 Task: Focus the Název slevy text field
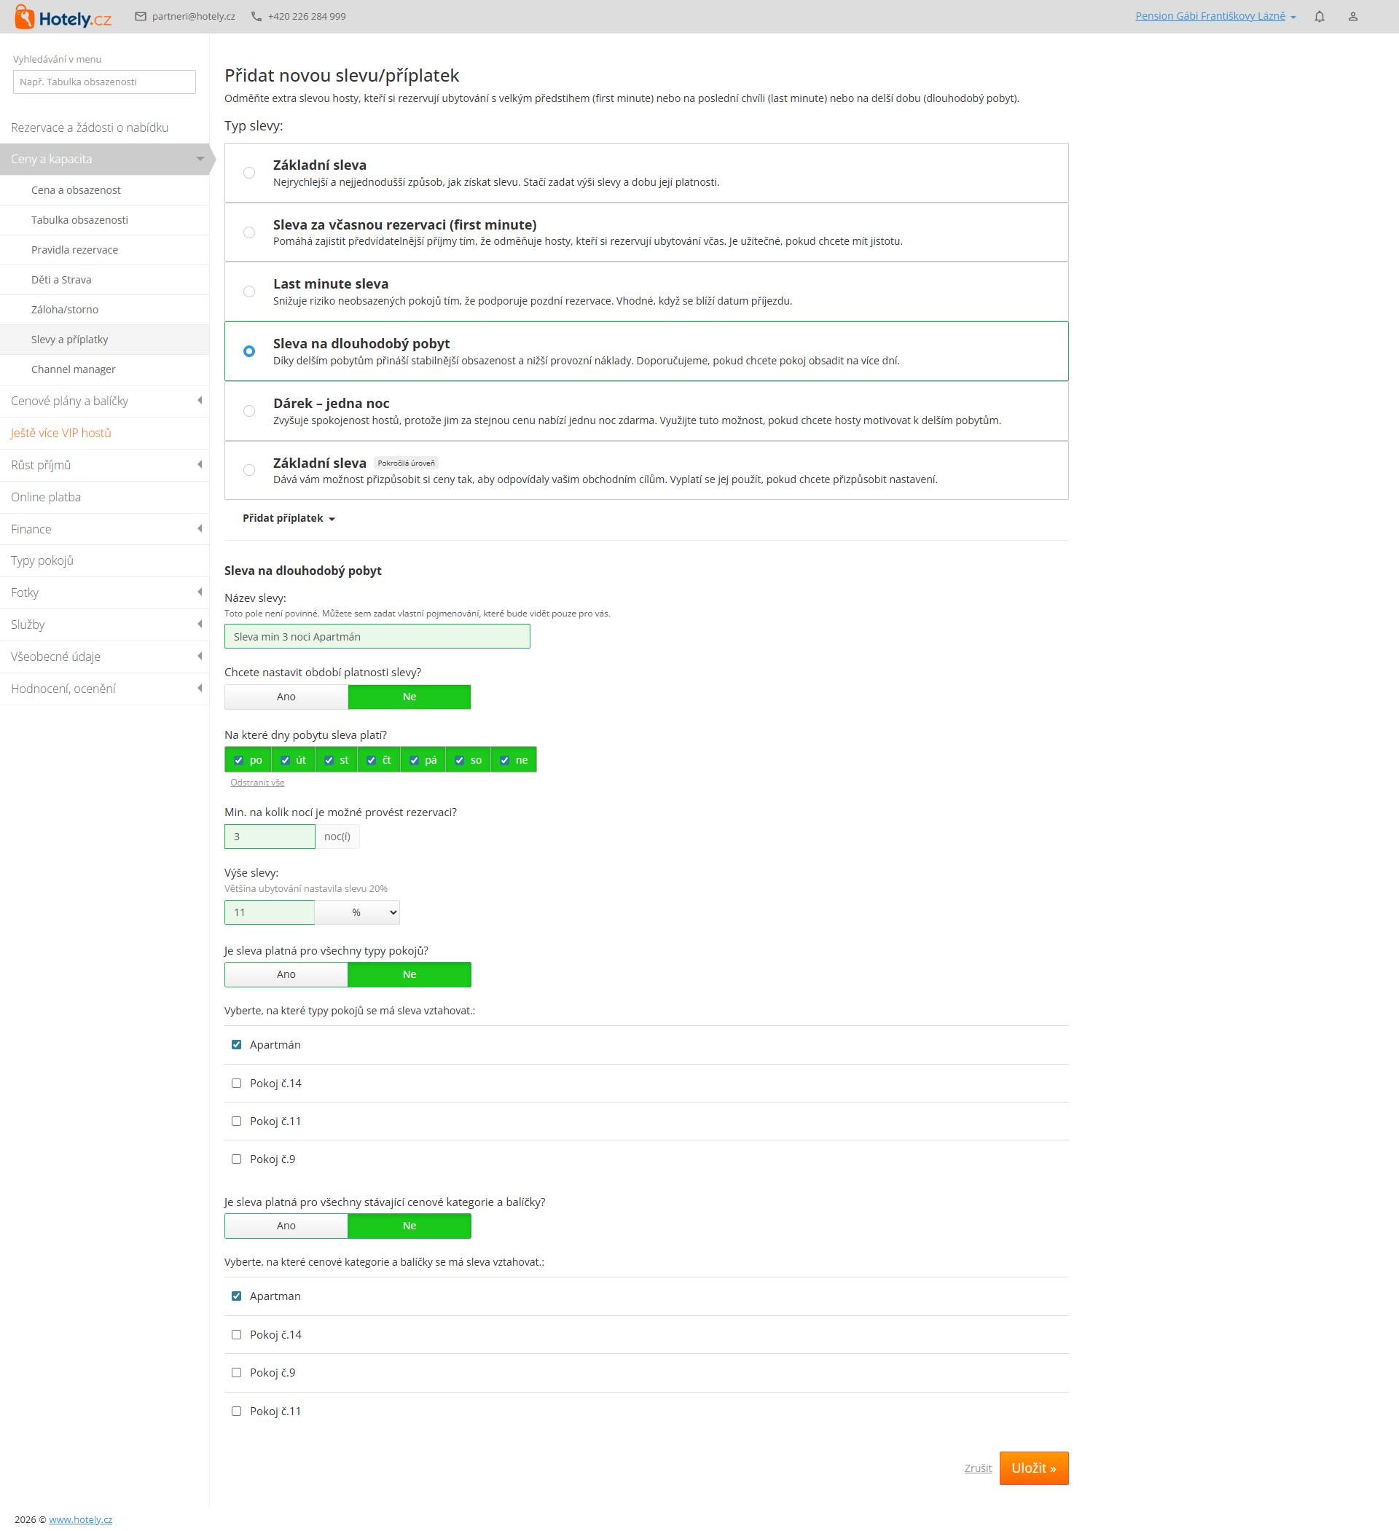(x=377, y=636)
